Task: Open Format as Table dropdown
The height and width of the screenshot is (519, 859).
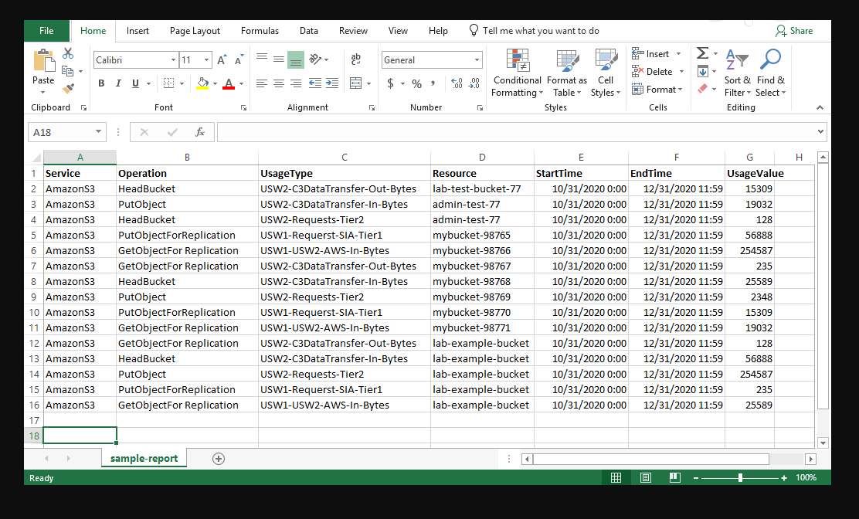Action: coord(567,73)
